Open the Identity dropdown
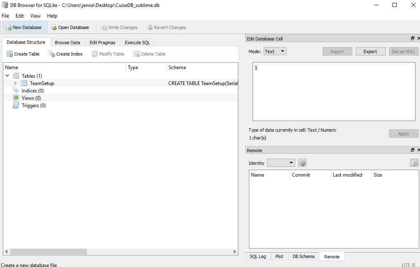This screenshot has height=267, width=420. (281, 163)
